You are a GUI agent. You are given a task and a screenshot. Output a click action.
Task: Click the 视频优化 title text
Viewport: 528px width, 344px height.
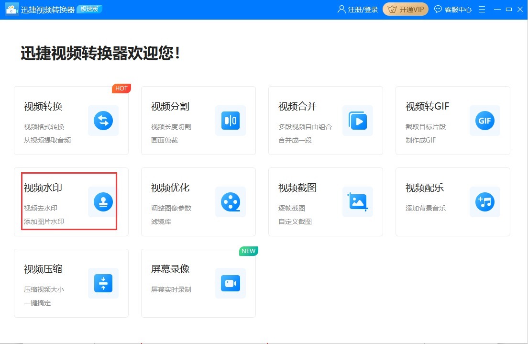(170, 188)
